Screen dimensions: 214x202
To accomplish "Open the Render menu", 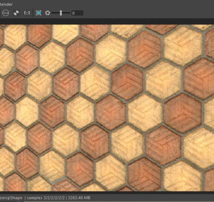I will (x=6, y=4).
